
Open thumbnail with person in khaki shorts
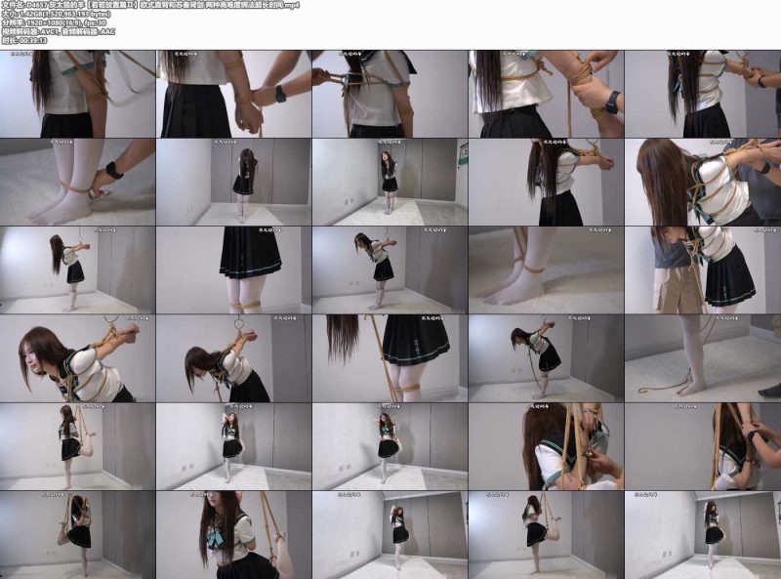(x=703, y=270)
